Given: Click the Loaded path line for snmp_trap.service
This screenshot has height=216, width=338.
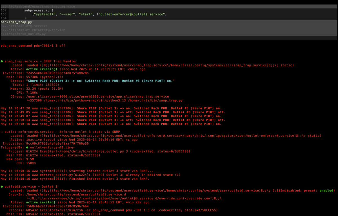Looking at the screenshot, I should click(152, 65).
